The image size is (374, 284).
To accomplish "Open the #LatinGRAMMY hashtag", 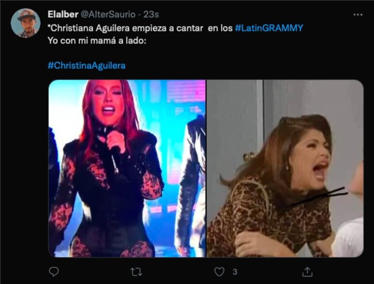I will pos(269,28).
